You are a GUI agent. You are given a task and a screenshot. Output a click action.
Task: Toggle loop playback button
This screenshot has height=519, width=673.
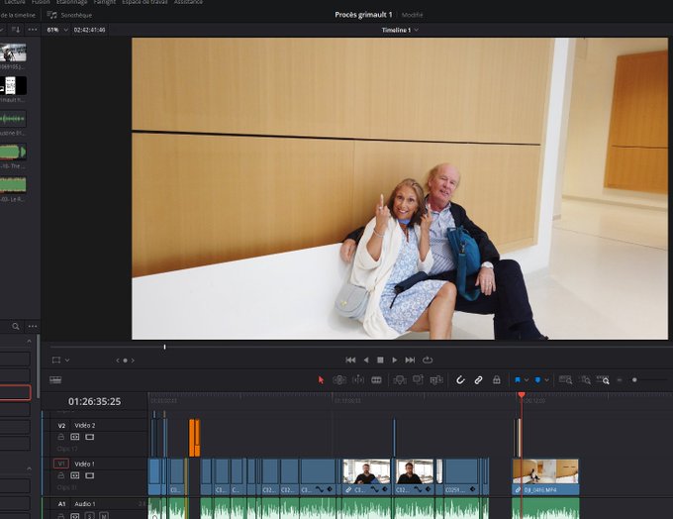point(428,361)
